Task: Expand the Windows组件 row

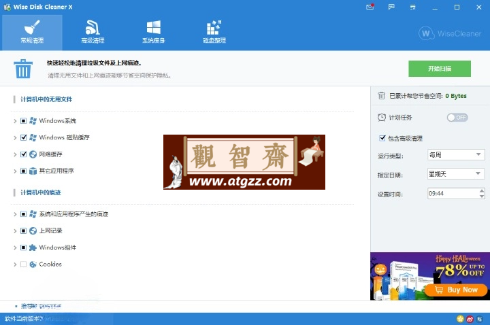Action: point(15,247)
